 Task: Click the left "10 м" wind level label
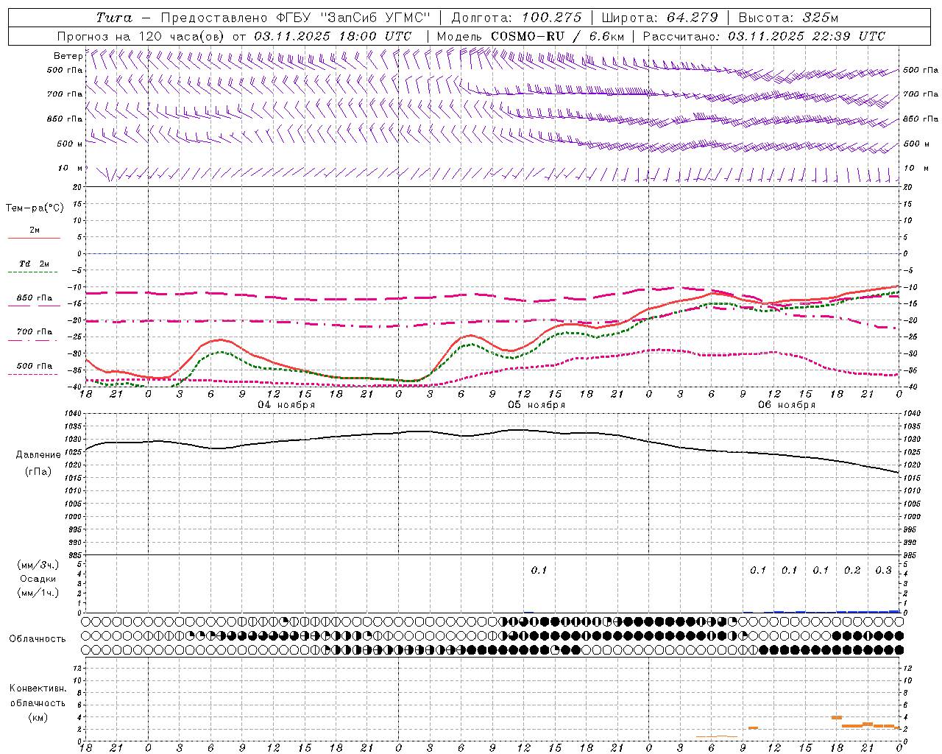click(71, 168)
